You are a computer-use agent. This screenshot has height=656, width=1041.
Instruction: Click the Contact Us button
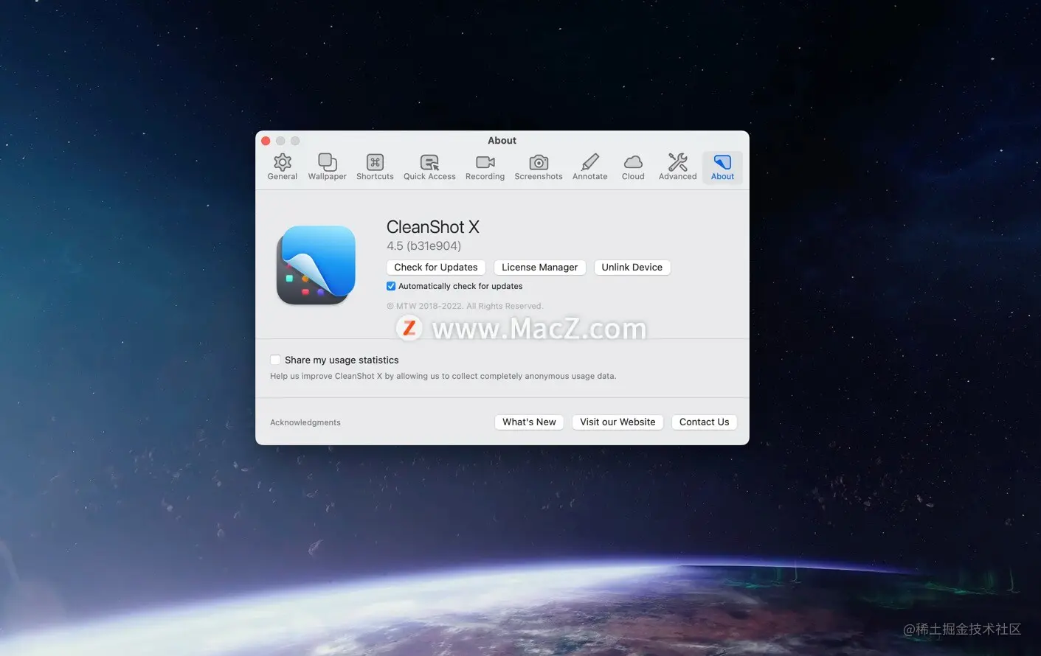(704, 422)
